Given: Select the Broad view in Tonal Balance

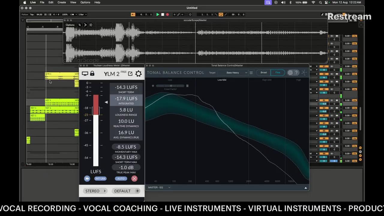Looking at the screenshot, I should [264, 73].
